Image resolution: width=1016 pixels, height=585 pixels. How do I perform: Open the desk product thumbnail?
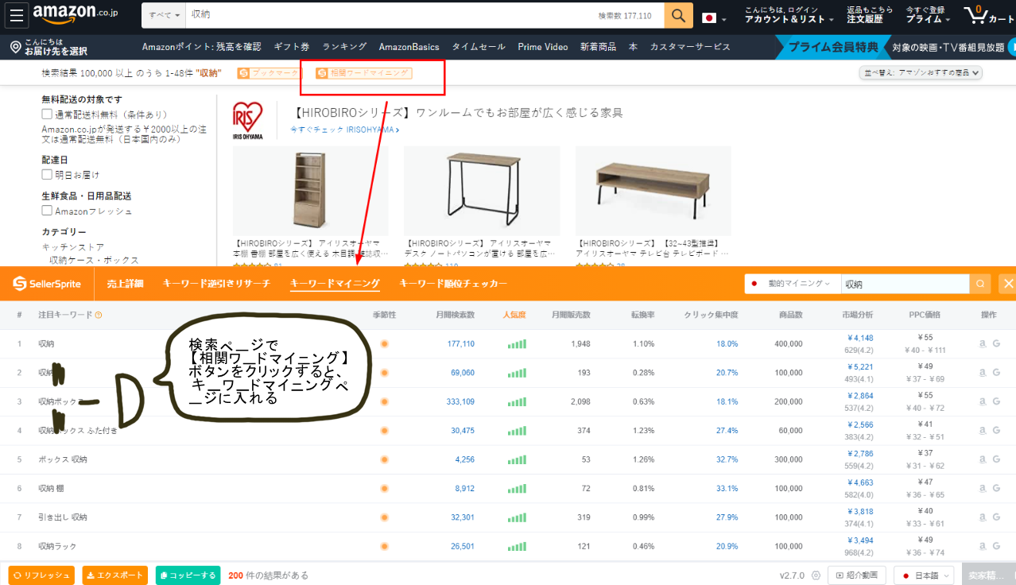point(482,191)
